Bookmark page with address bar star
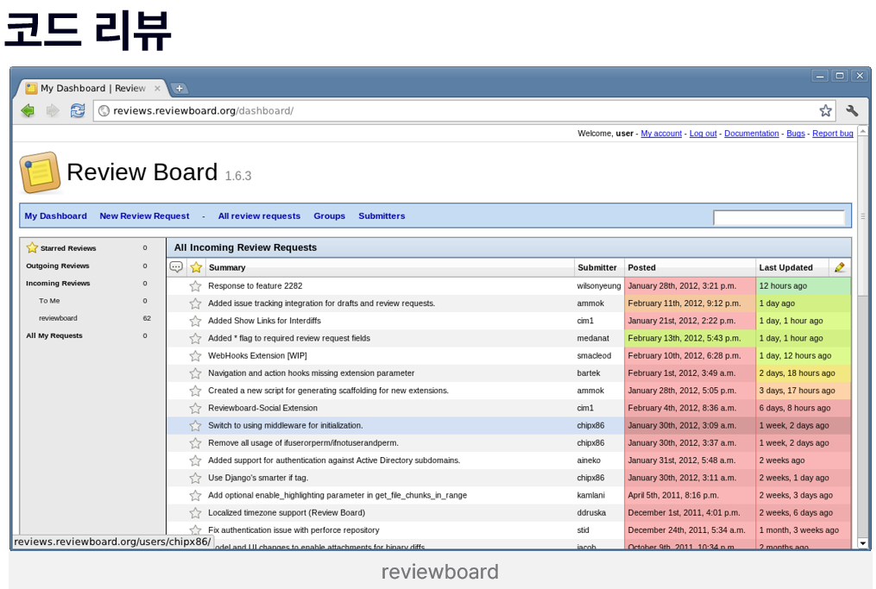Screen dimensions: 876x589 click(x=825, y=110)
